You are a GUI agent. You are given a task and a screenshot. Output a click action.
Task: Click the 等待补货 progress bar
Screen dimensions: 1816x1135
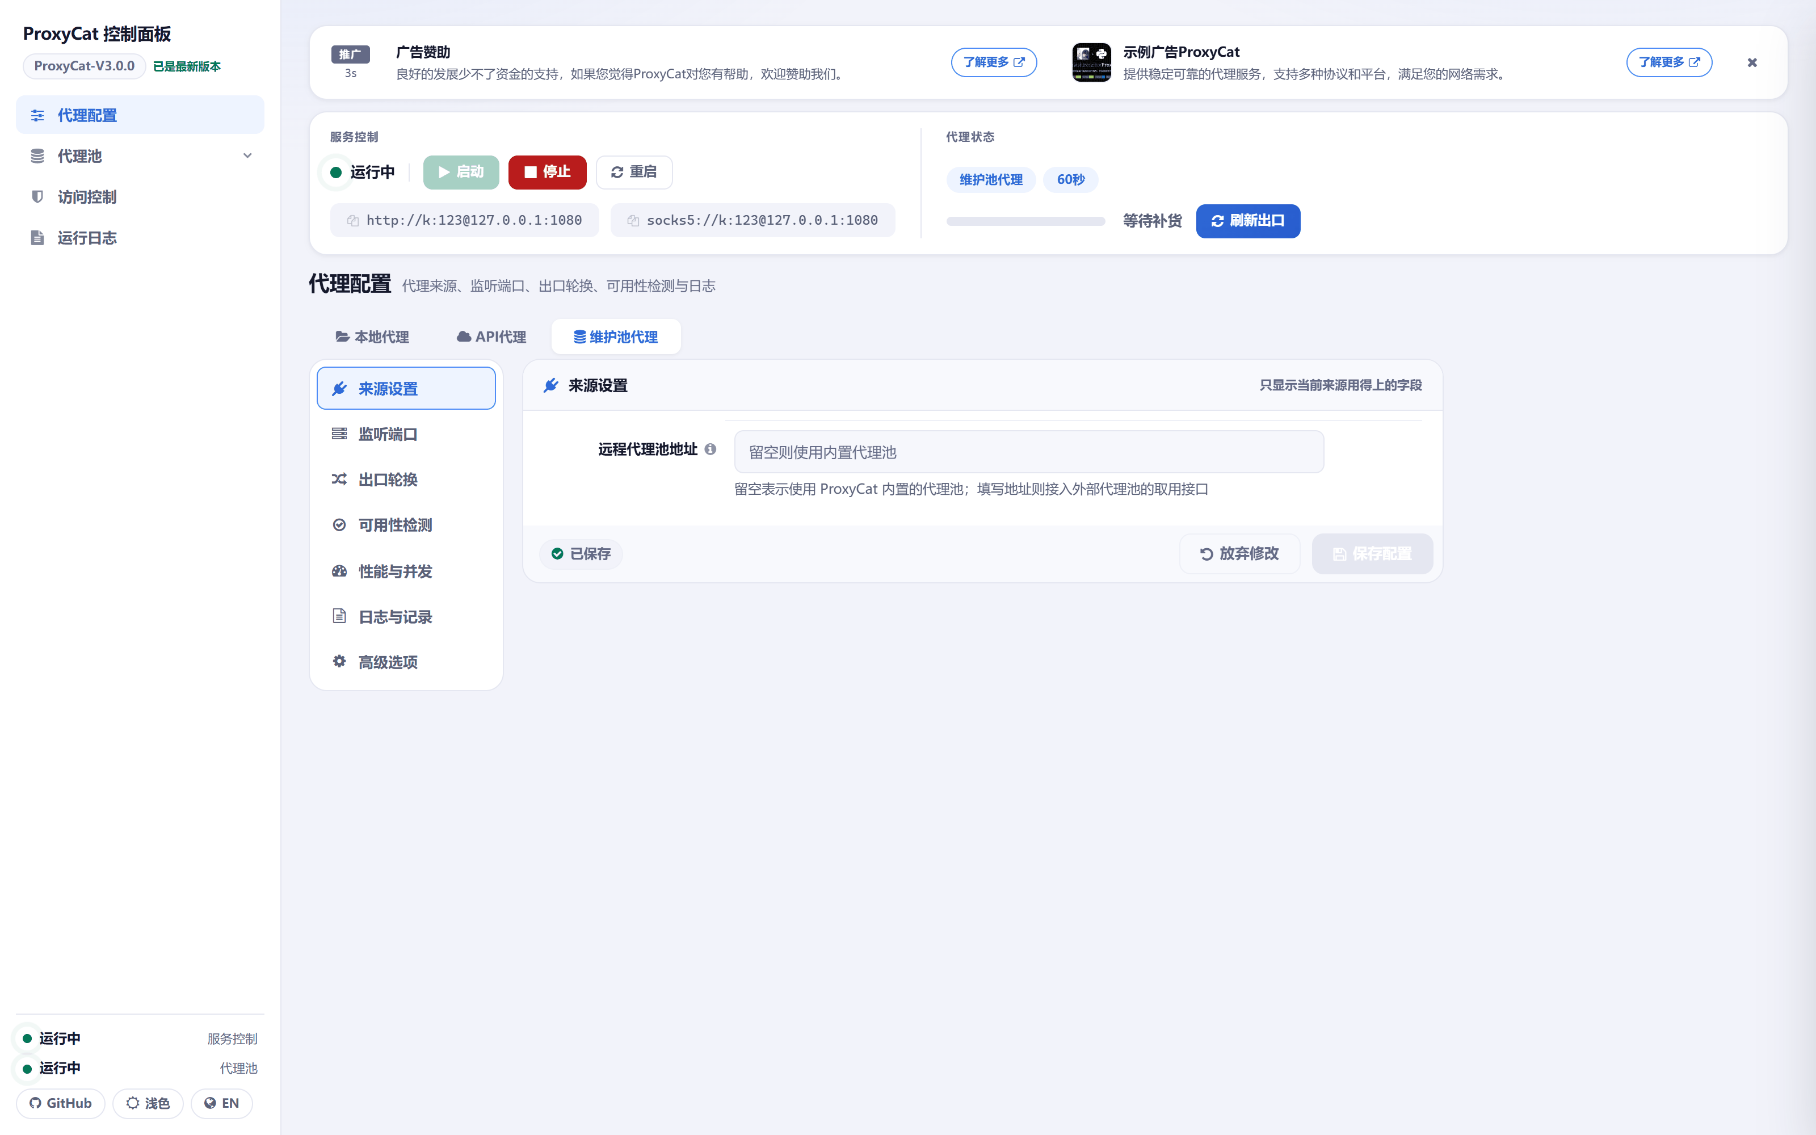(1026, 221)
